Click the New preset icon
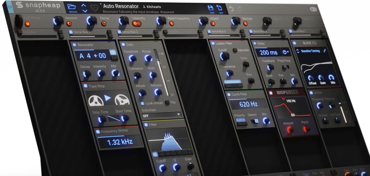The width and height of the screenshot is (370, 176). coord(220,8)
